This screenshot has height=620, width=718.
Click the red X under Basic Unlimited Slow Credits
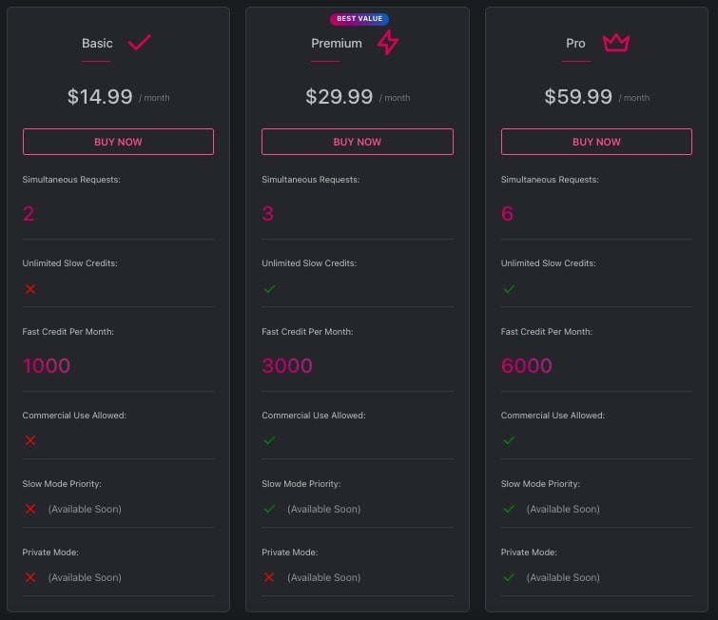pyautogui.click(x=30, y=289)
